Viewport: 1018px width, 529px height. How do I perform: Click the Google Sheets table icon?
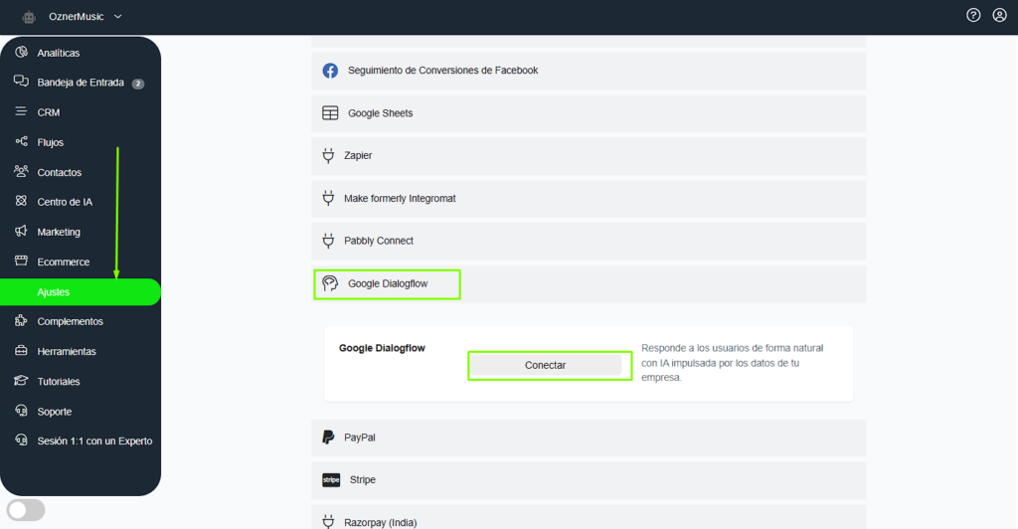[330, 113]
